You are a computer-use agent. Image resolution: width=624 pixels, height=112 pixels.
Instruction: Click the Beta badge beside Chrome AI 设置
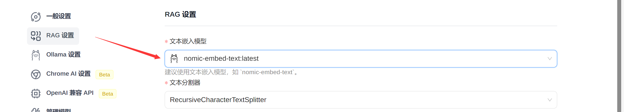tap(104, 75)
